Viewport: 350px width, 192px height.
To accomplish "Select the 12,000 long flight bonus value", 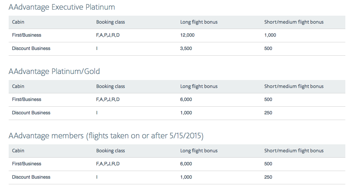I will click(187, 35).
